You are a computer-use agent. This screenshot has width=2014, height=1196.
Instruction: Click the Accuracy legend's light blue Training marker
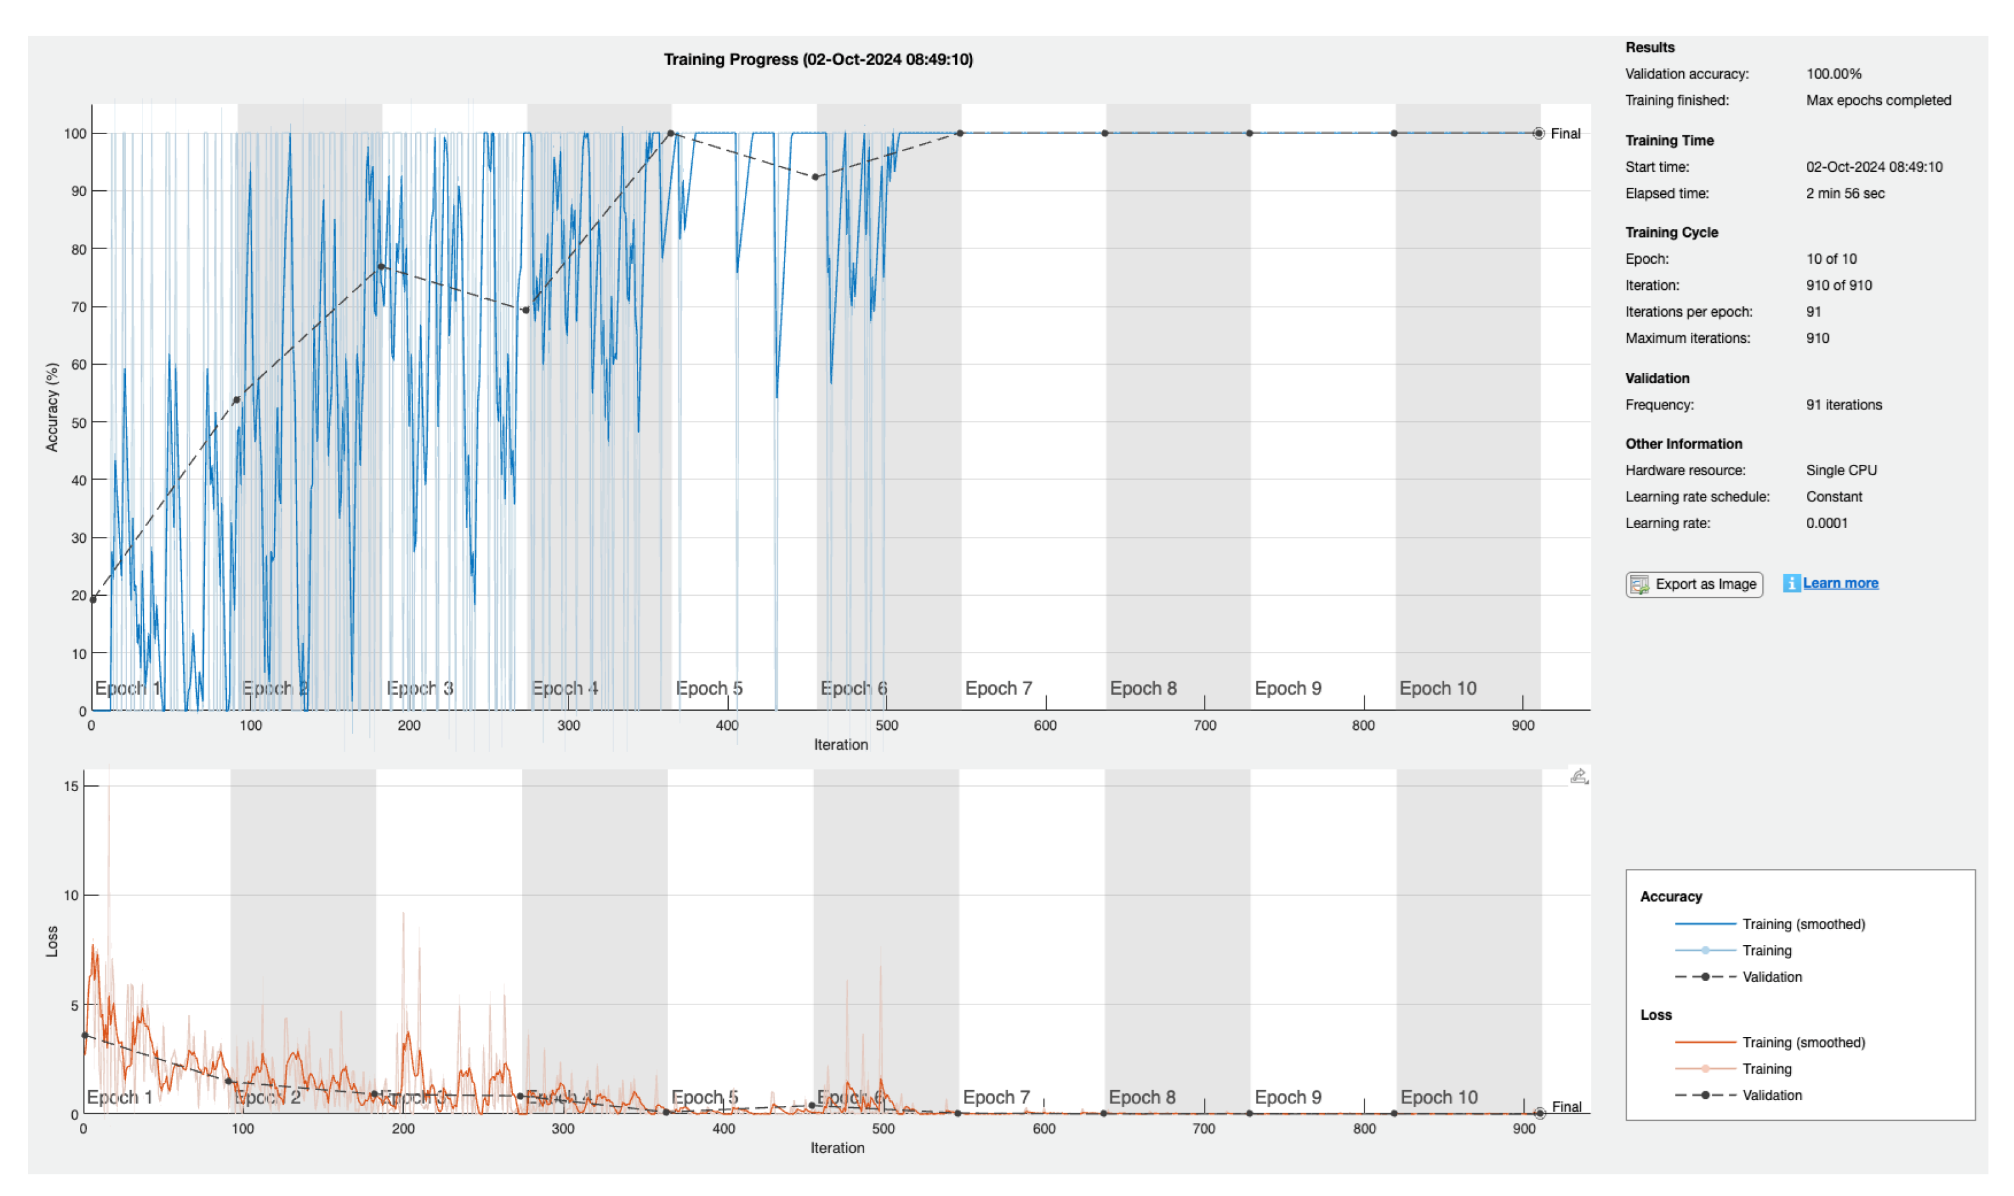click(1705, 950)
